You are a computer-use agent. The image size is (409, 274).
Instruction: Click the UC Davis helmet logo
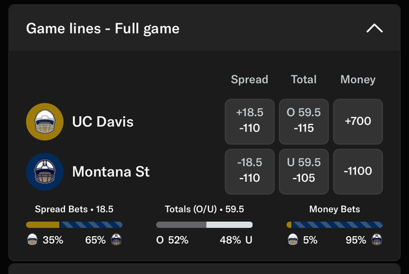(x=45, y=122)
